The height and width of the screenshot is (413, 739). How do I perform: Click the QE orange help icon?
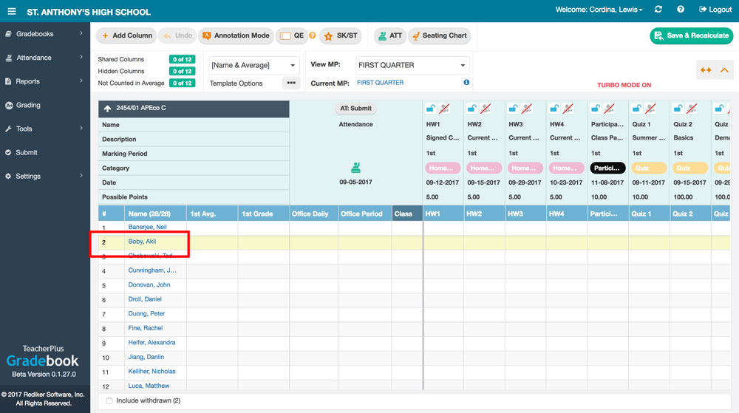coord(312,35)
